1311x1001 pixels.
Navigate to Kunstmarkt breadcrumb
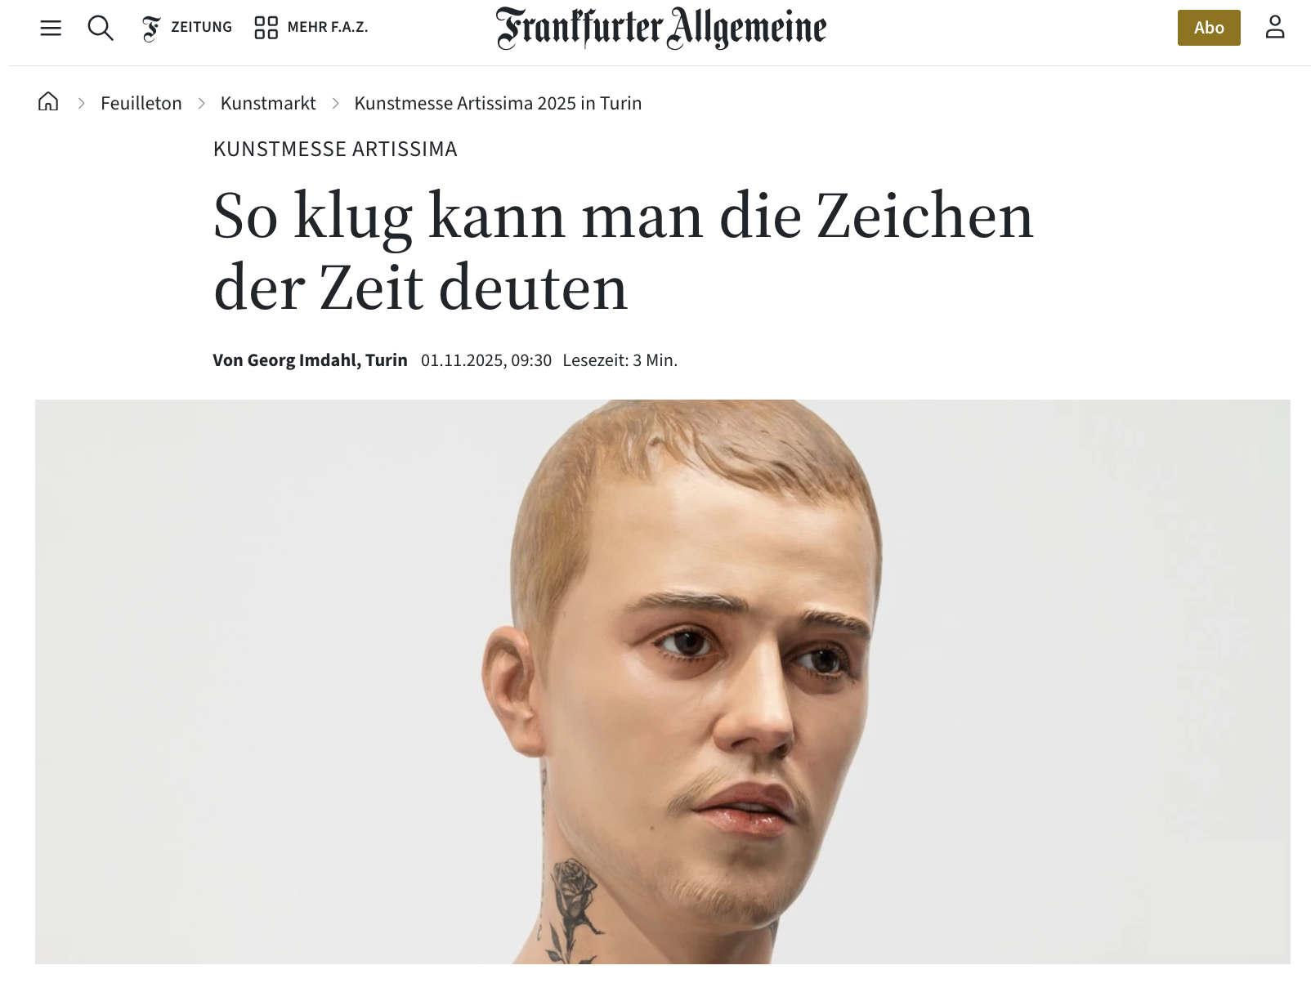[268, 103]
